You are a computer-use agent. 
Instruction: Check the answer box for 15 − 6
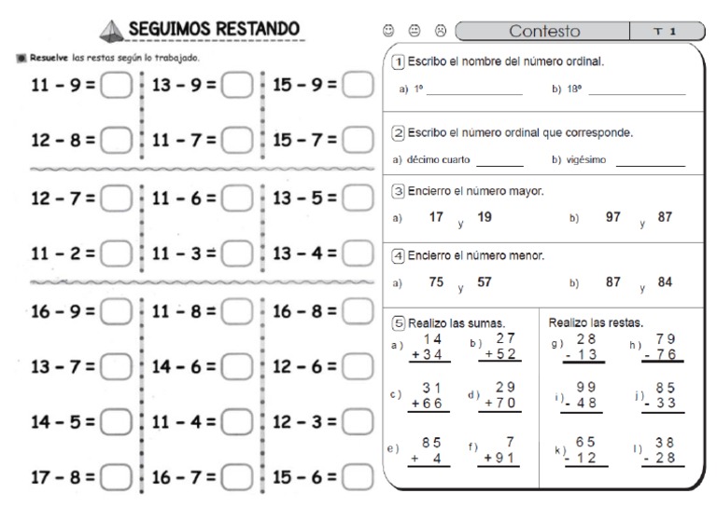click(x=358, y=476)
